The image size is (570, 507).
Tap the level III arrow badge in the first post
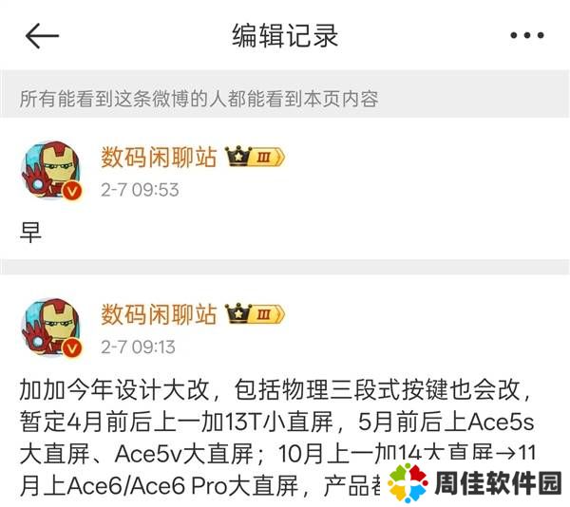[x=268, y=158]
